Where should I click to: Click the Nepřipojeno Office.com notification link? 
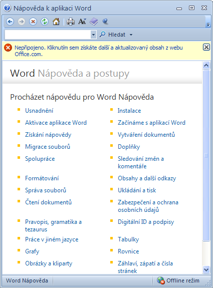point(99,51)
